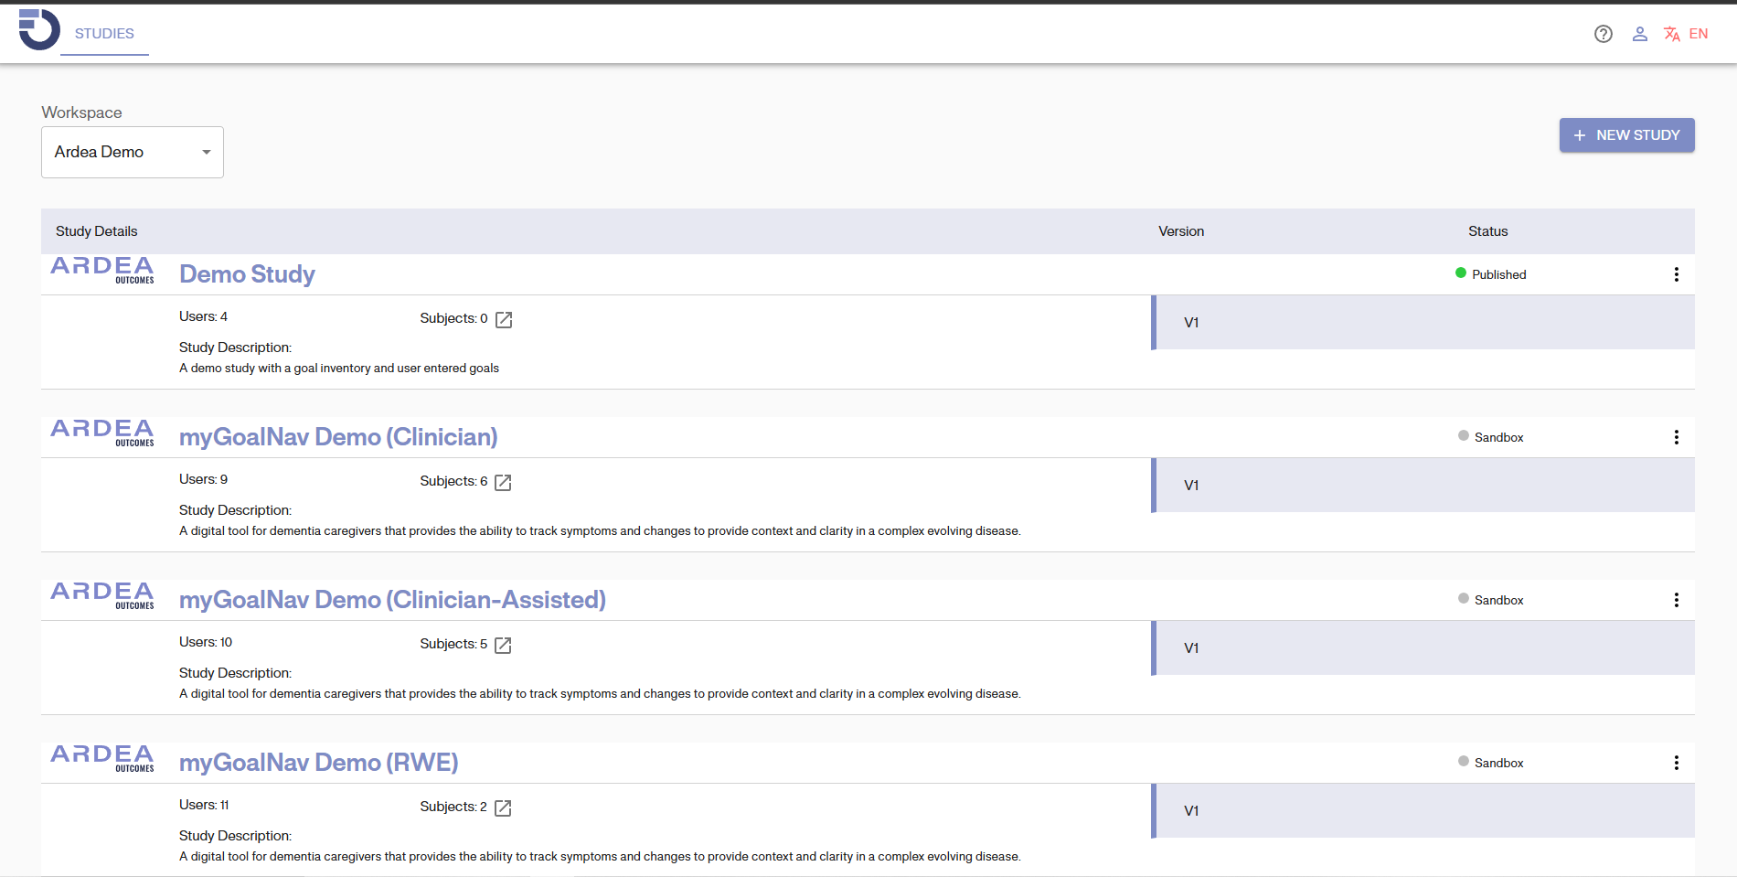The width and height of the screenshot is (1737, 877).
Task: Open kebab menu for myGoalNav Demo (RWE)
Action: click(x=1676, y=763)
